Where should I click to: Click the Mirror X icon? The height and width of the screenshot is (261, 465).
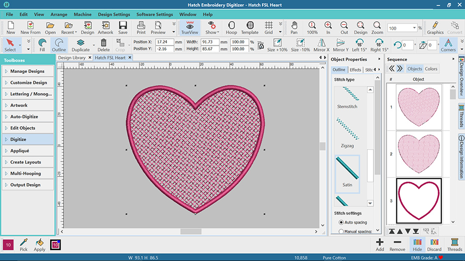(321, 44)
